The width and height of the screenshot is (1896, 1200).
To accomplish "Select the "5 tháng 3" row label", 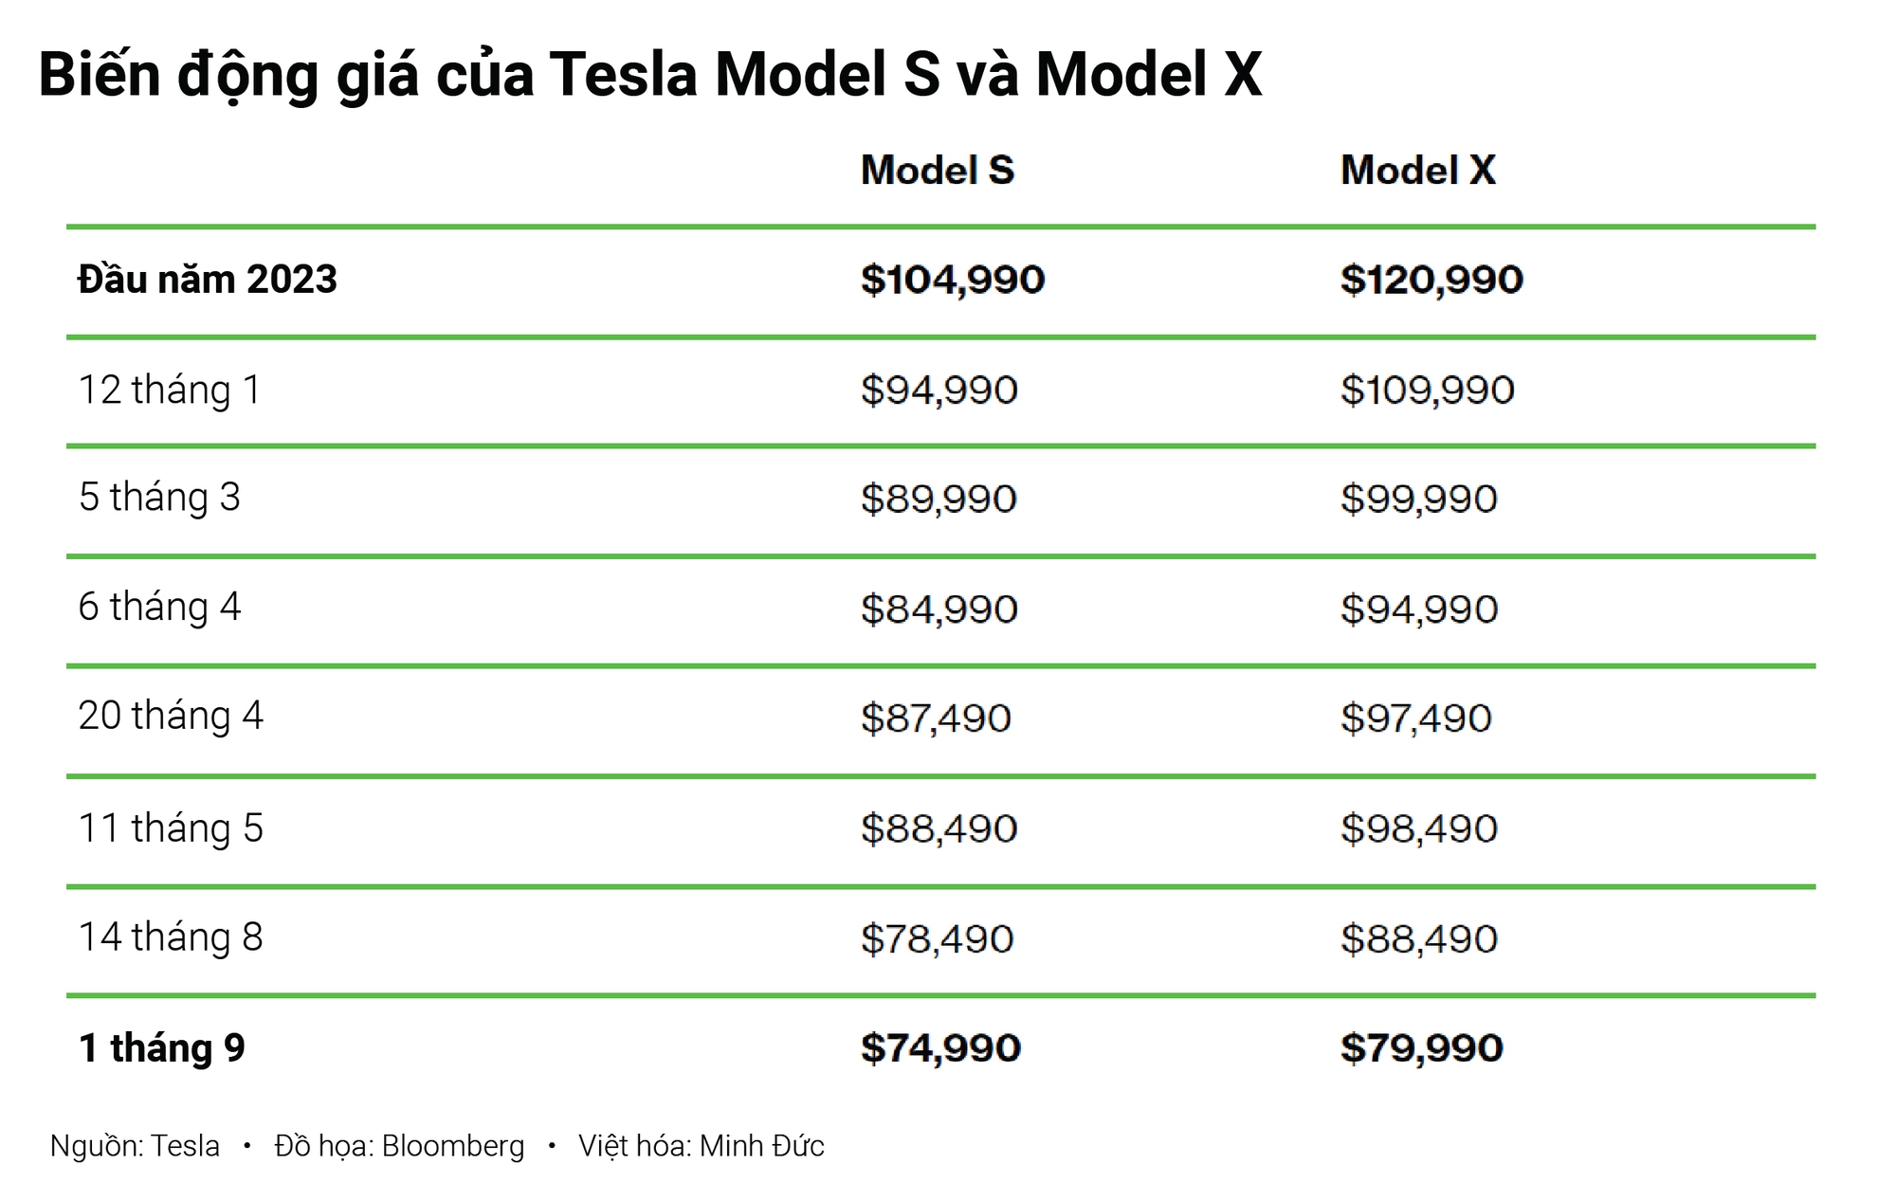I will (159, 498).
